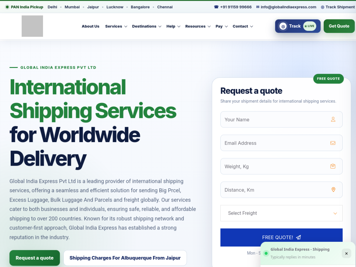Open the Destinations menu item
Viewport: 356px width, 267px height.
pos(144,26)
